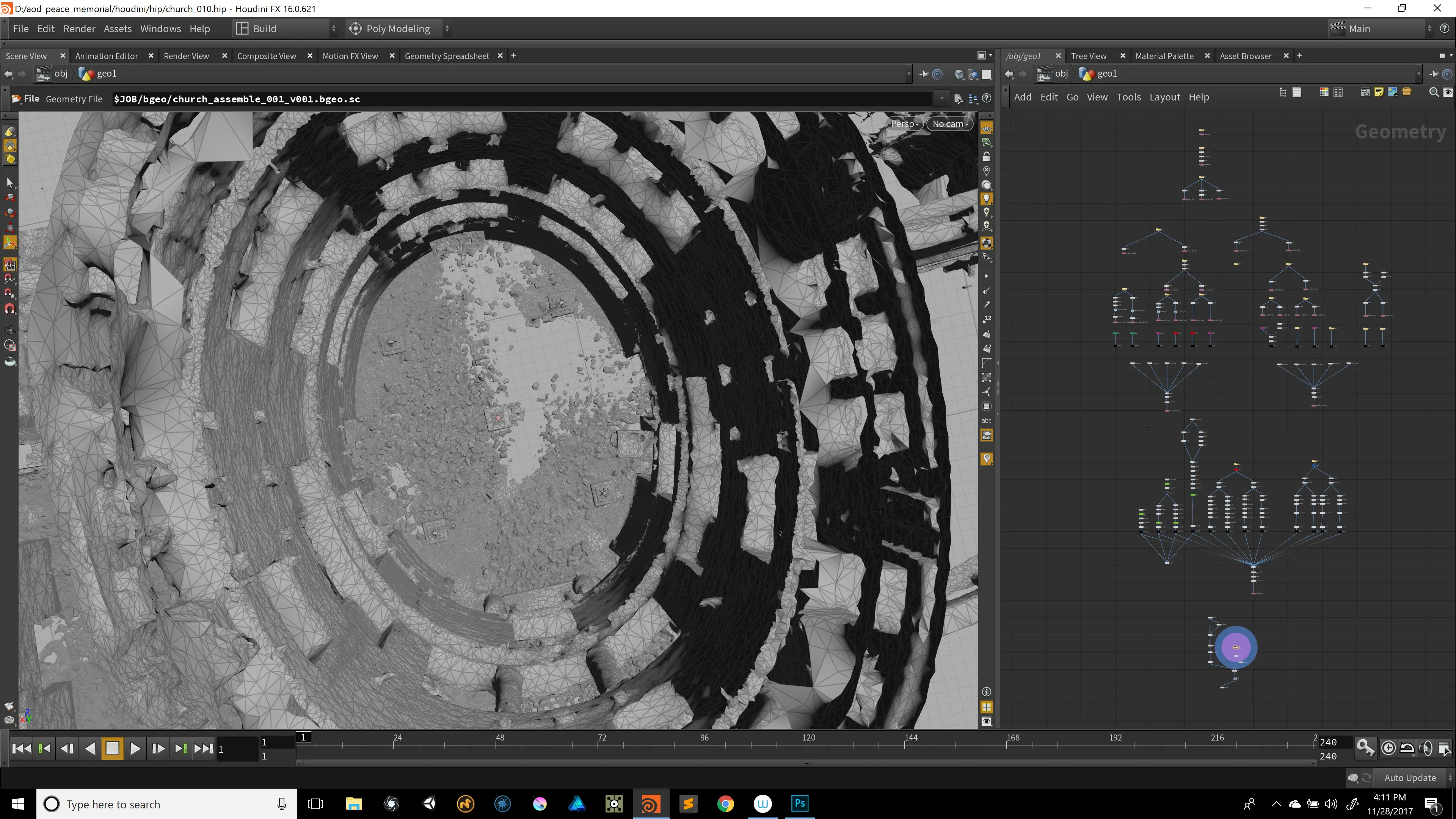Open Chrome from the taskbar
This screenshot has width=1456, height=819.
point(725,803)
